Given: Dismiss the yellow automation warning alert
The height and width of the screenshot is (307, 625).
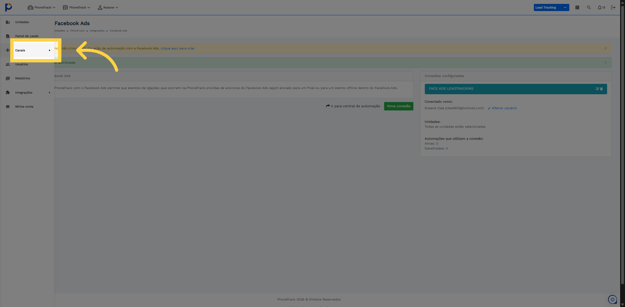Looking at the screenshot, I should coord(605,48).
